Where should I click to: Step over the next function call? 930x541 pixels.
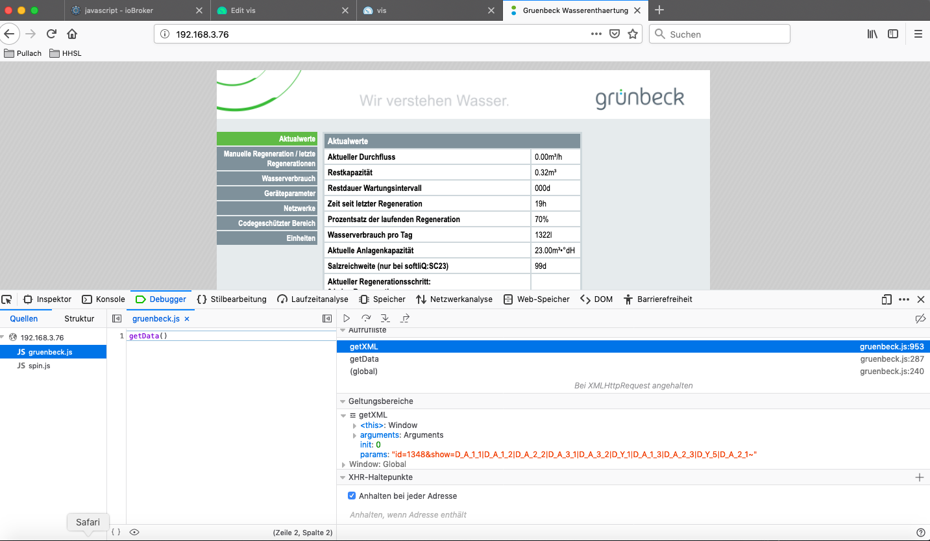[x=366, y=318]
